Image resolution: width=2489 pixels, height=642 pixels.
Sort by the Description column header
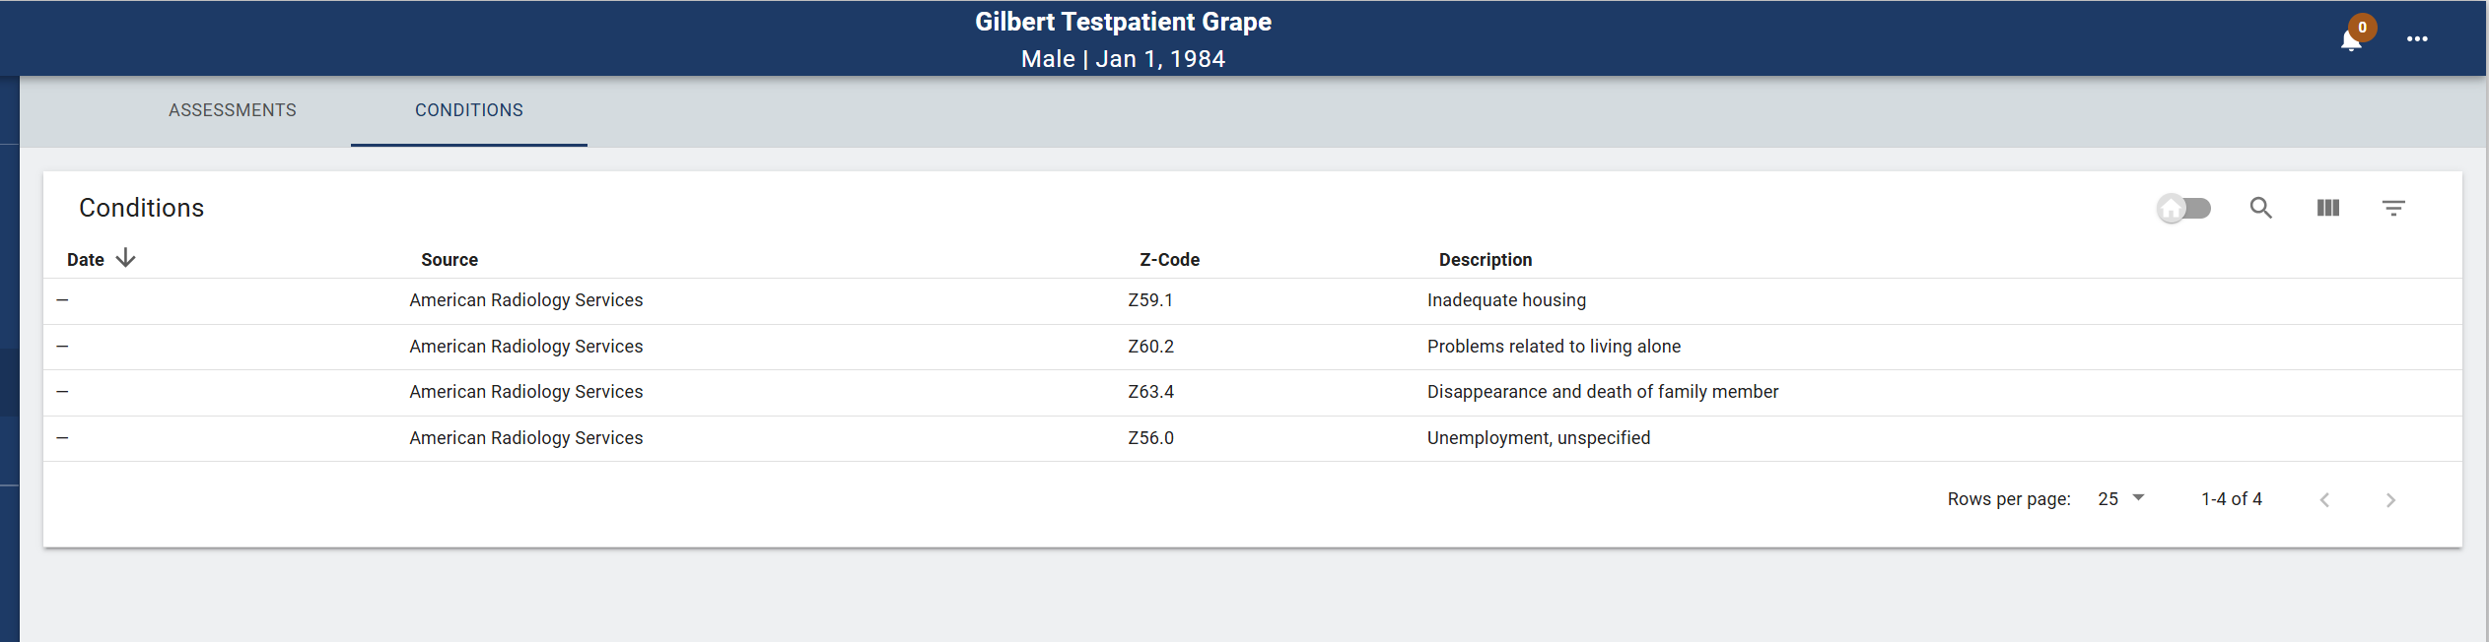[x=1486, y=260]
